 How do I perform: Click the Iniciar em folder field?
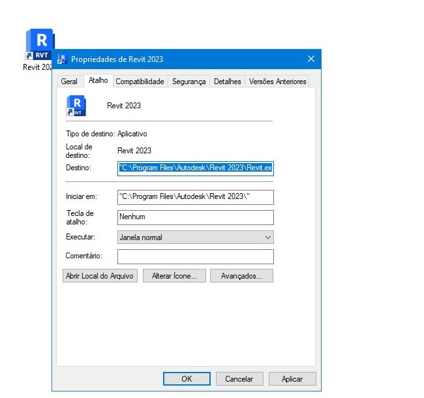[x=196, y=197]
